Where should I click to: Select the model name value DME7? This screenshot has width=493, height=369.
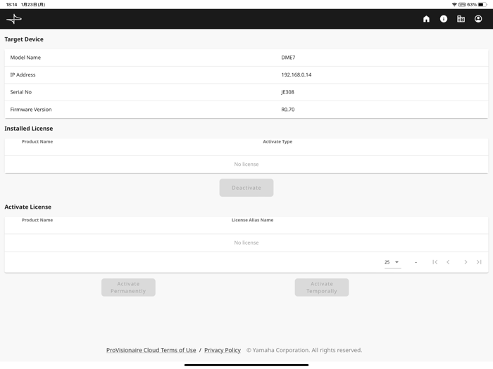(288, 58)
